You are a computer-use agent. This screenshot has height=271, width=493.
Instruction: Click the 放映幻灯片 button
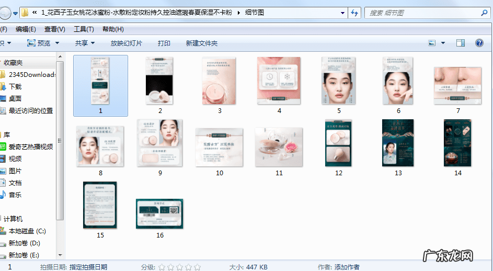tap(126, 43)
